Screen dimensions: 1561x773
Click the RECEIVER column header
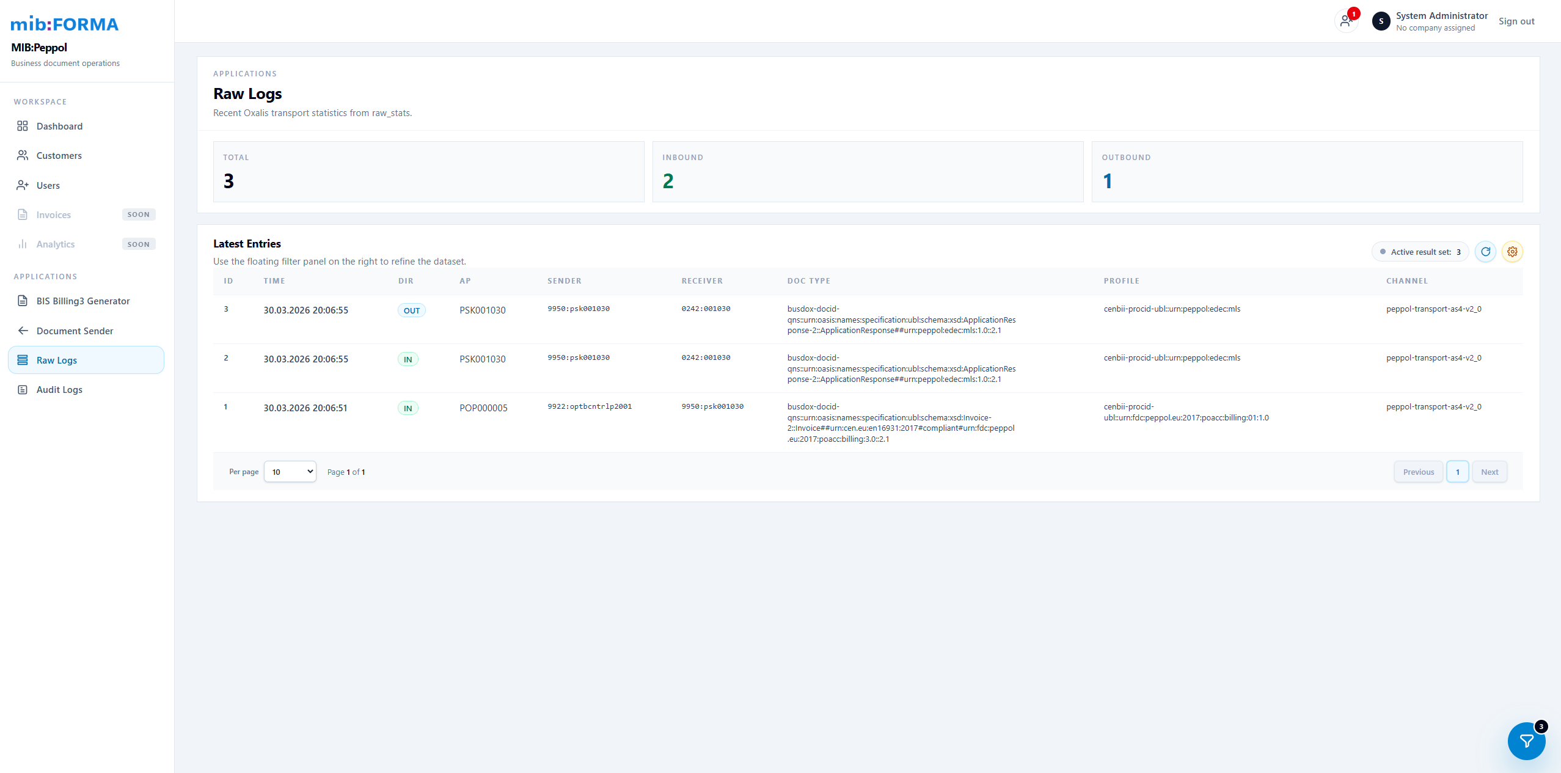tap(702, 281)
